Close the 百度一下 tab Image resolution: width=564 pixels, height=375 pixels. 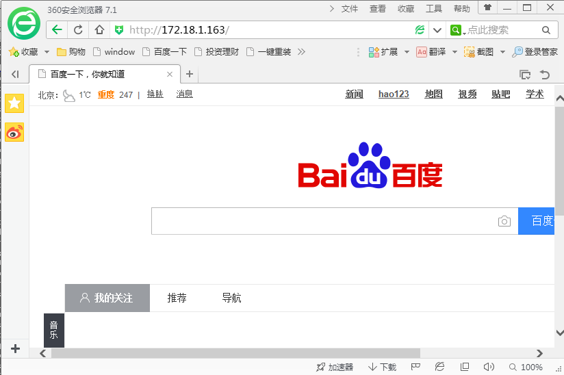(x=170, y=75)
